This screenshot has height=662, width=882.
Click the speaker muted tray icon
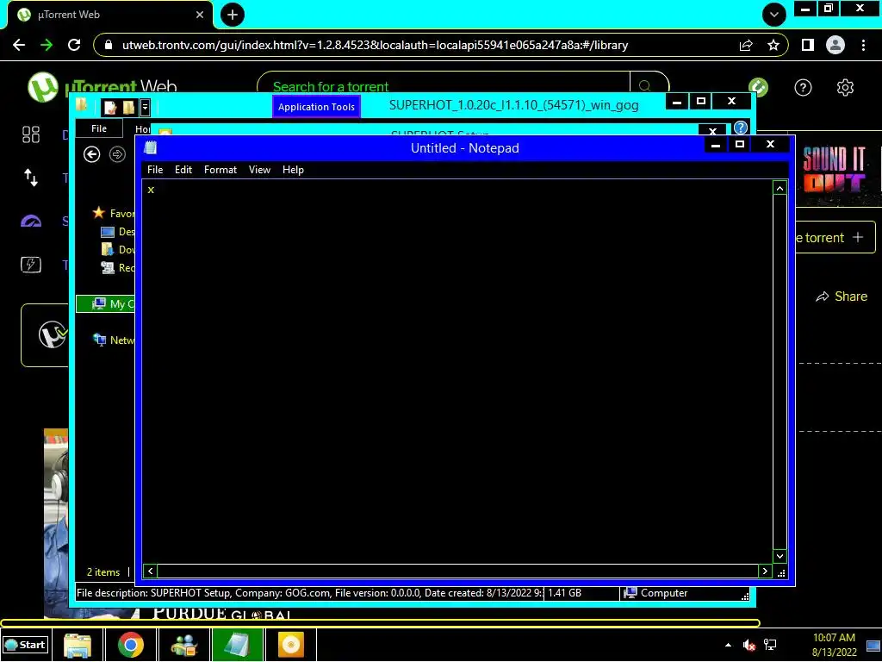(748, 645)
